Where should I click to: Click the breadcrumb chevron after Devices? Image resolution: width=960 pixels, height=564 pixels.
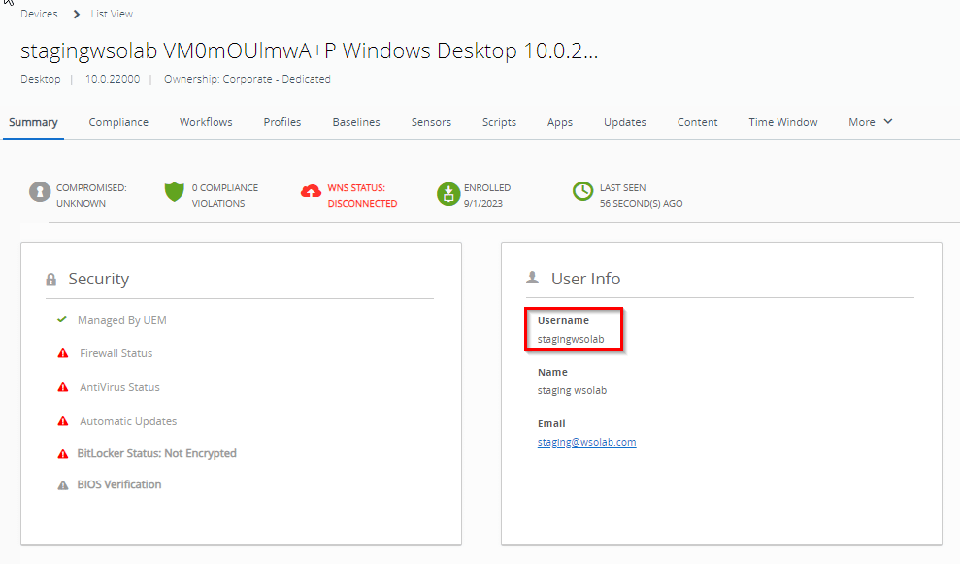(76, 15)
